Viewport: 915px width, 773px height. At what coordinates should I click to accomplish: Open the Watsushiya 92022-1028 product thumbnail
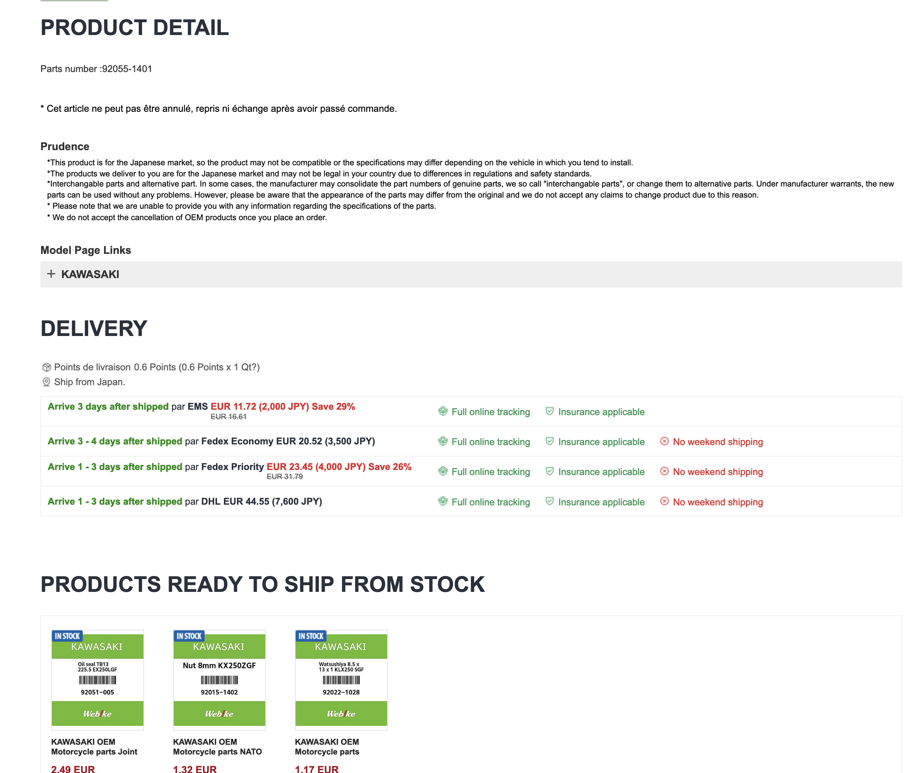[x=341, y=680]
